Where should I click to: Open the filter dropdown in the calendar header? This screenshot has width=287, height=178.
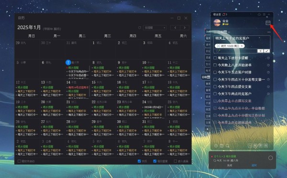[x=155, y=28]
